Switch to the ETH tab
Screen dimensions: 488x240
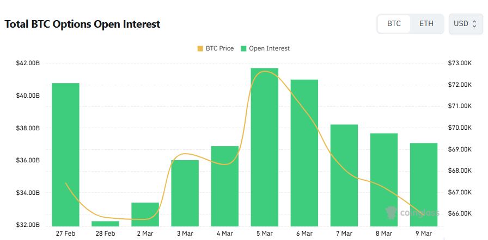click(x=426, y=24)
